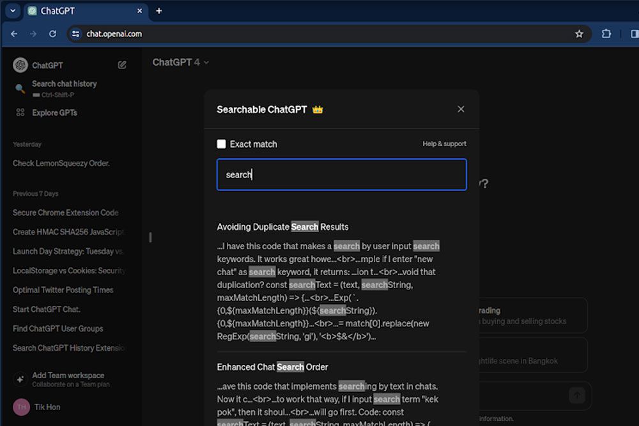Reload the page
639x426 pixels.
pyautogui.click(x=52, y=34)
